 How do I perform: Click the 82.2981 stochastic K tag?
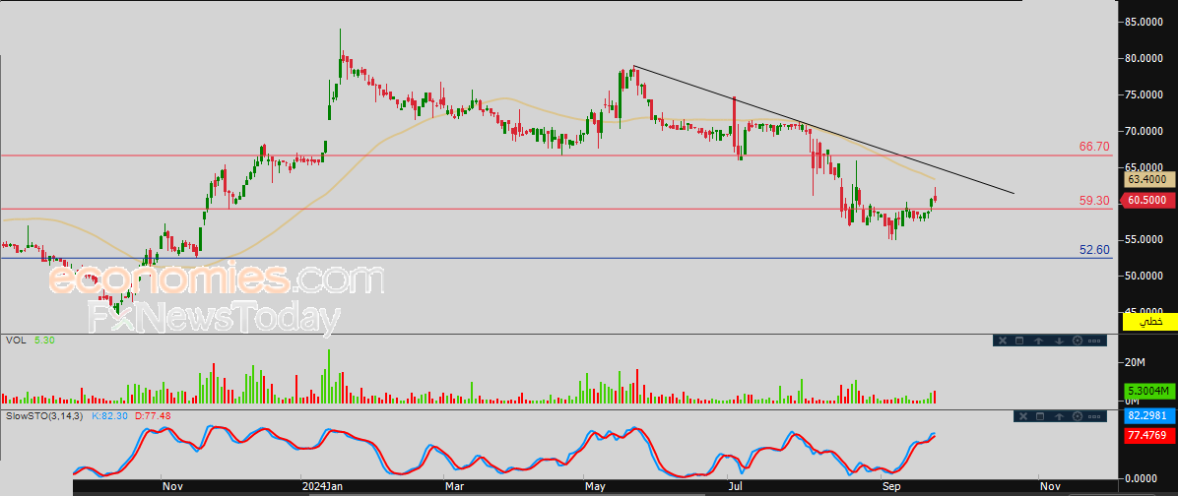pyautogui.click(x=1148, y=415)
